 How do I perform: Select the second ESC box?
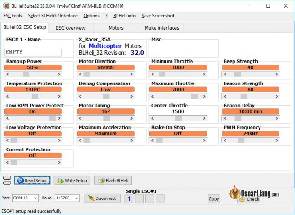(139, 199)
